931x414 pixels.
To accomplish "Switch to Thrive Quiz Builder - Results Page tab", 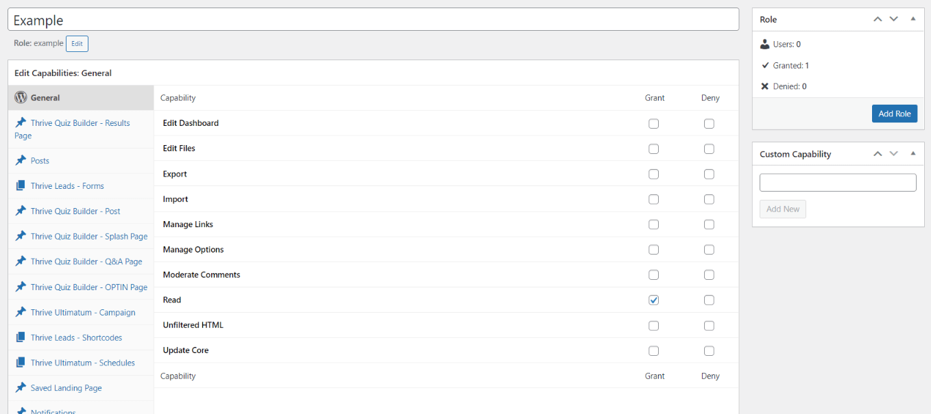I will click(80, 123).
